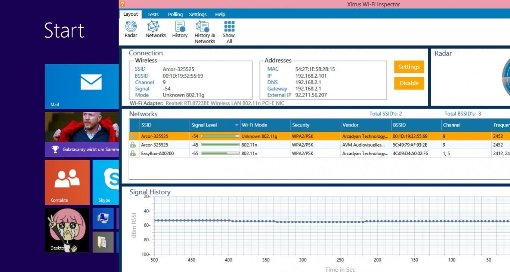This screenshot has width=510, height=272.
Task: Click signal bar of the EasyBox-A00200 network
Action: pyautogui.click(x=220, y=153)
